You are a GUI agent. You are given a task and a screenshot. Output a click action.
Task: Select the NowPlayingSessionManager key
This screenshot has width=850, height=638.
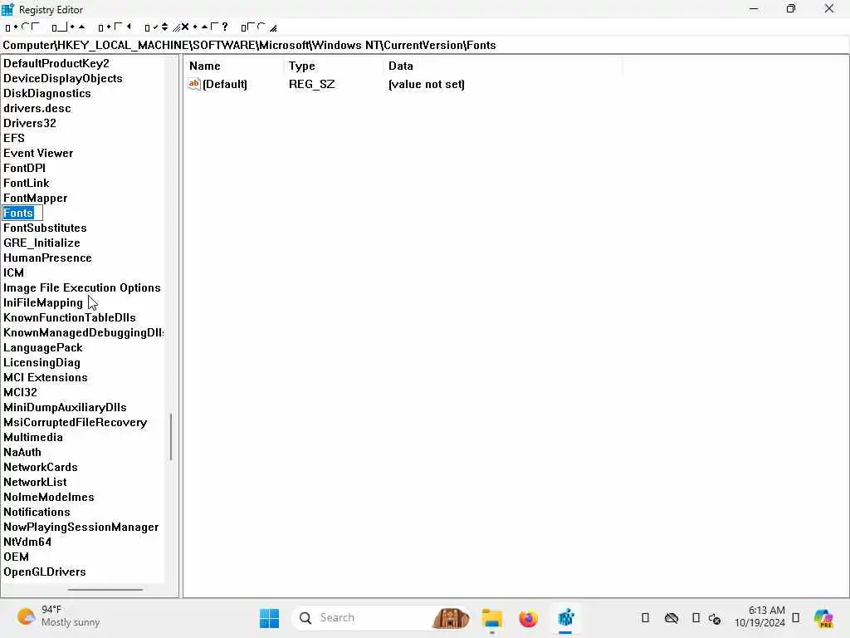[x=81, y=527]
